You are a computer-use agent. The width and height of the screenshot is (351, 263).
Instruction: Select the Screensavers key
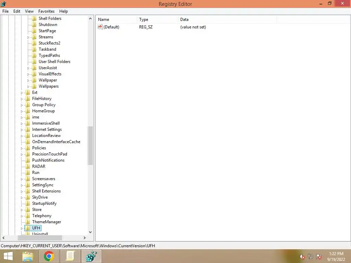pyautogui.click(x=44, y=179)
